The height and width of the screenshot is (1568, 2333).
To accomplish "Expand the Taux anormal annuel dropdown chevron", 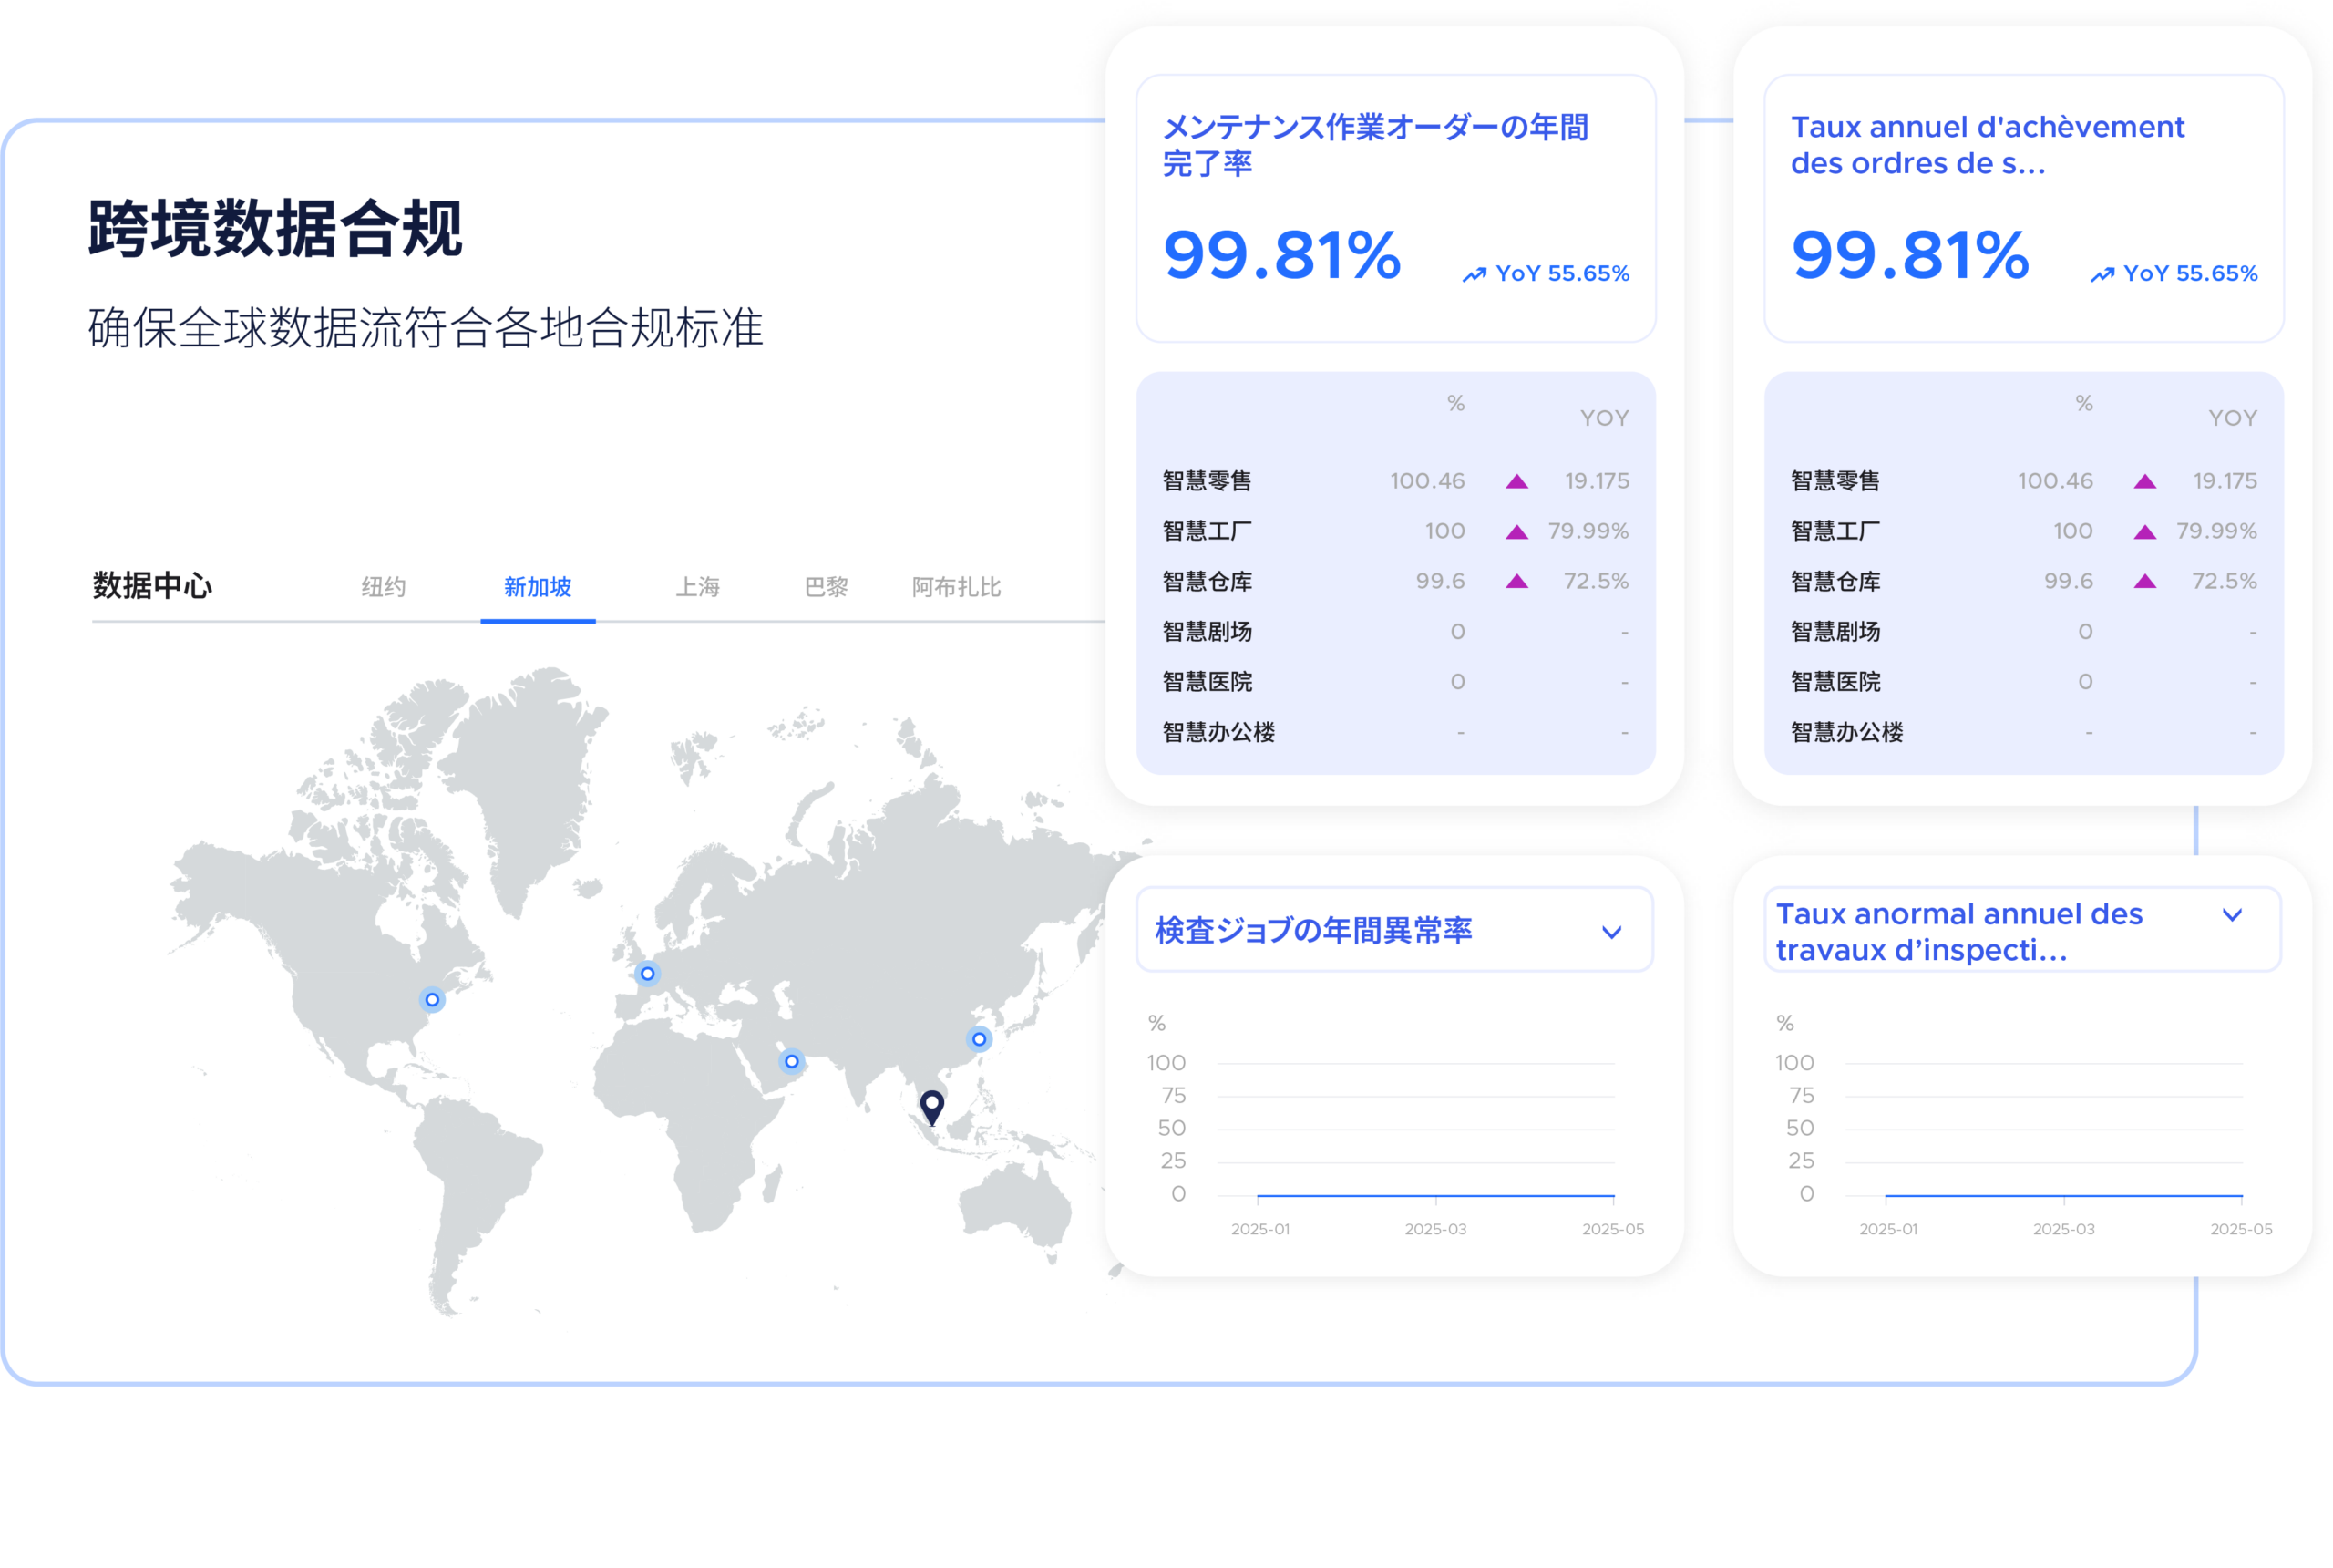I will (x=2232, y=915).
